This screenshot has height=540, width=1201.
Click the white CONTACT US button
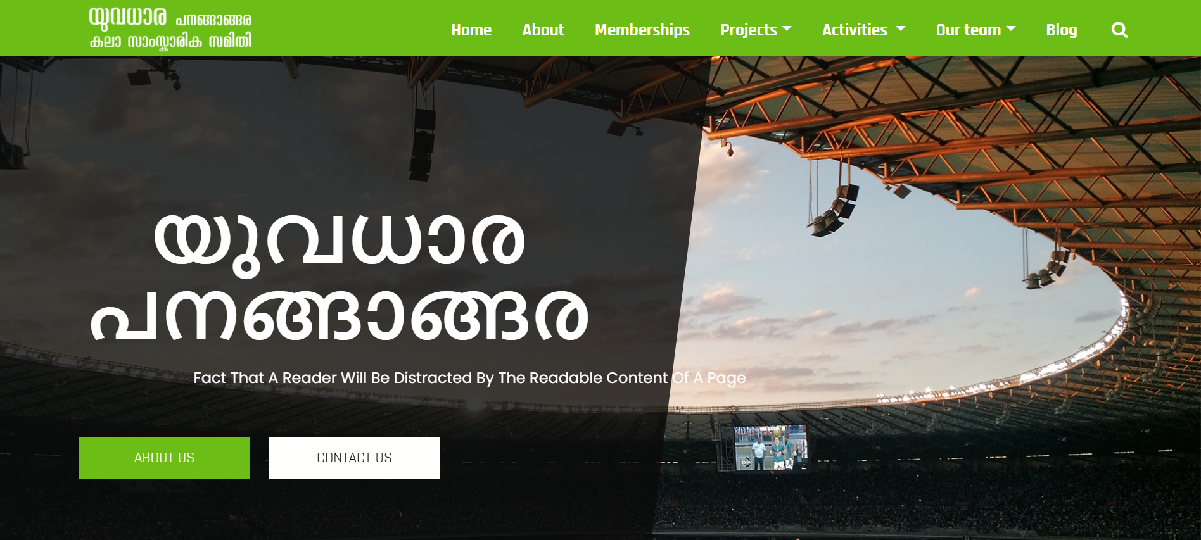click(355, 458)
